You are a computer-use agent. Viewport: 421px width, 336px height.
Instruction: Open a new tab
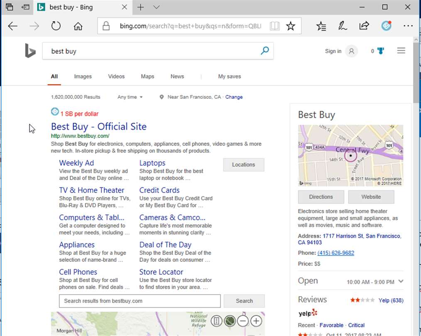141,7
